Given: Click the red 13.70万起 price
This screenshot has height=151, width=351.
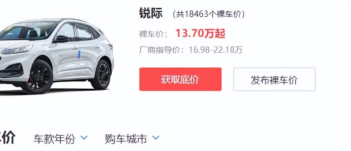Looking at the screenshot, I should click(200, 33).
